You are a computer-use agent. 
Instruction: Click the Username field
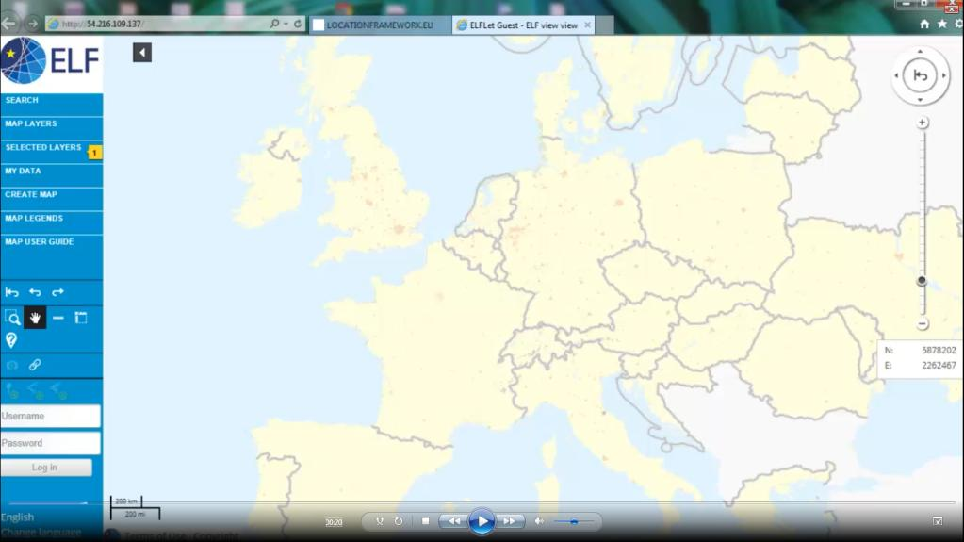point(50,416)
